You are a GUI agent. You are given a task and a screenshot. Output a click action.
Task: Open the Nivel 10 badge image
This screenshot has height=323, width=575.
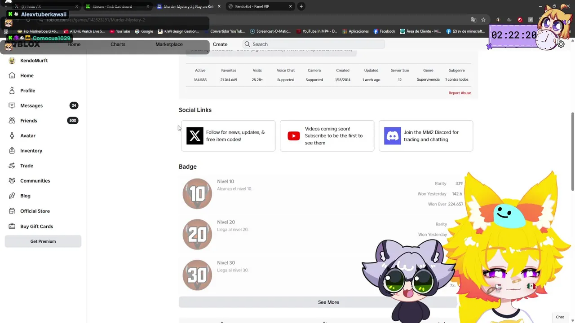tap(197, 194)
